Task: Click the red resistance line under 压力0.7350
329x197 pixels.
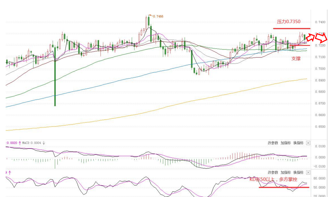Action: [292, 29]
